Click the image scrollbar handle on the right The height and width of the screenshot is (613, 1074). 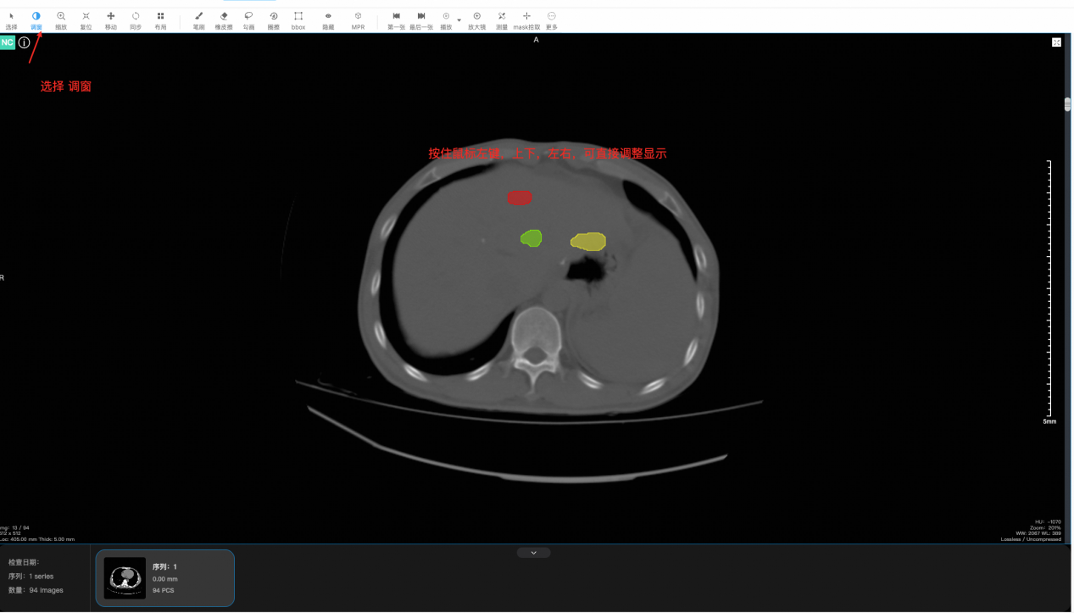[x=1067, y=105]
